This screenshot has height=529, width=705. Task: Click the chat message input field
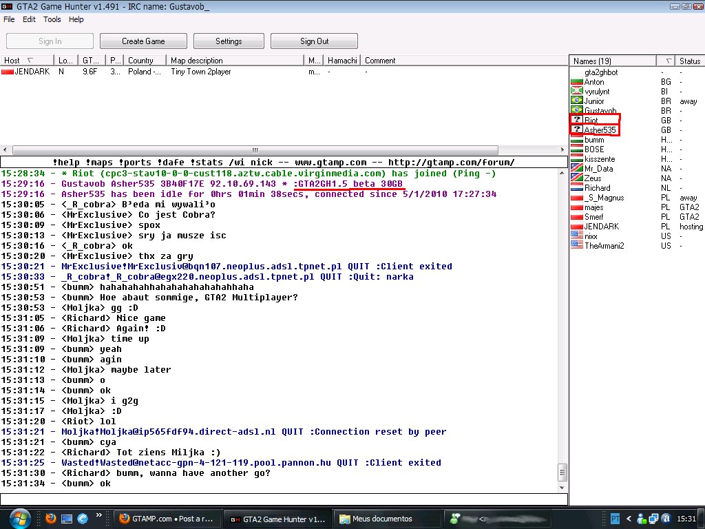pyautogui.click(x=284, y=499)
